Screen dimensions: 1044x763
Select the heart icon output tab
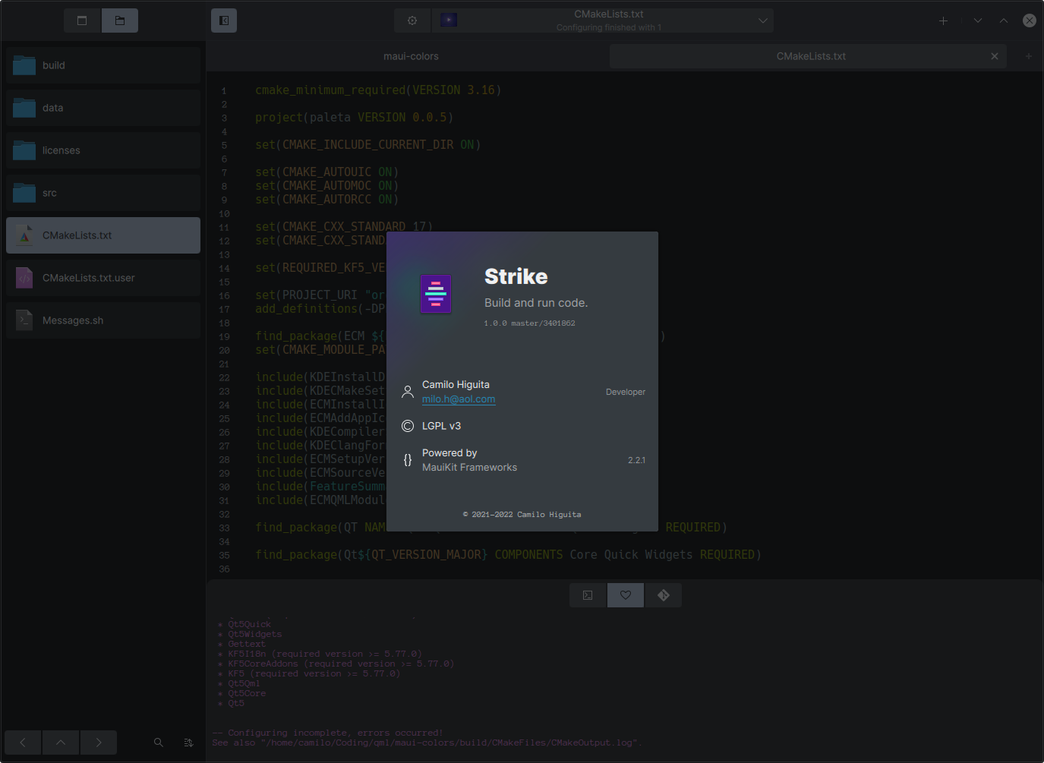626,595
